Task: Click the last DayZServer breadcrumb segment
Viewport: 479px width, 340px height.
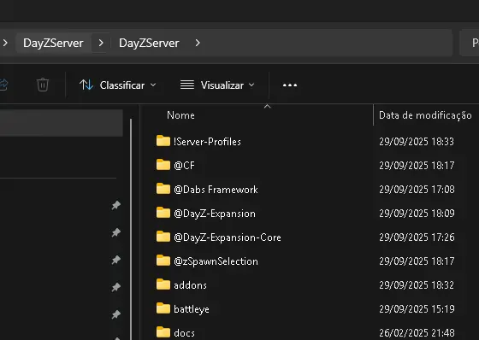Action: click(149, 43)
